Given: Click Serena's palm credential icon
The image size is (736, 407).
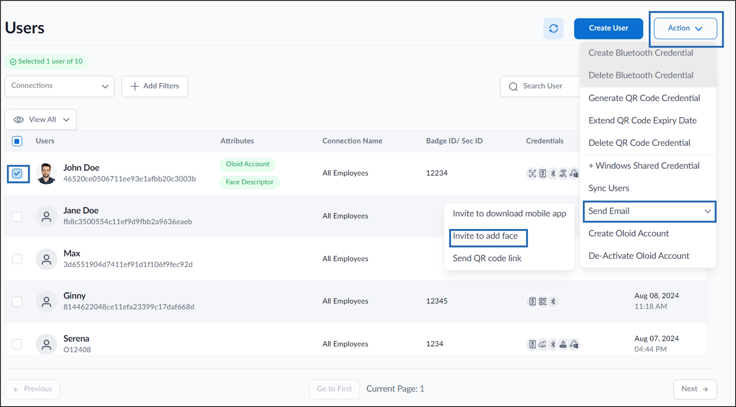Looking at the screenshot, I should [x=542, y=344].
